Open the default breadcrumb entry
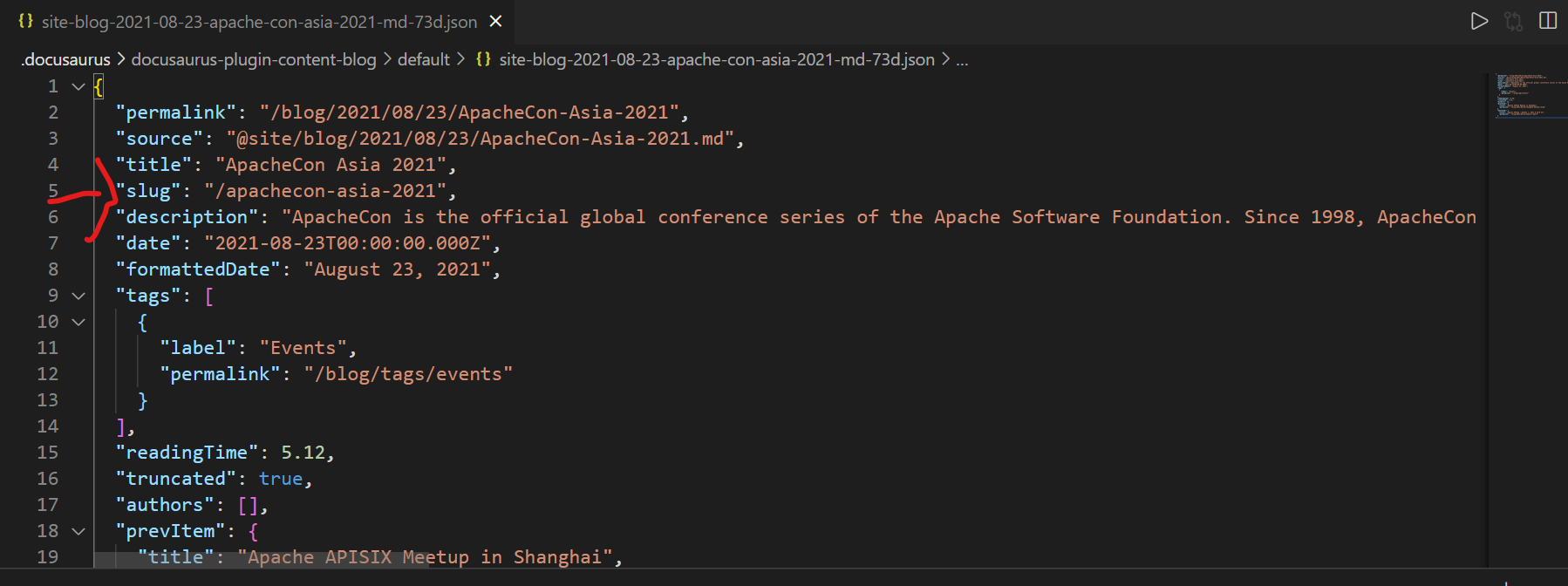 [x=424, y=58]
